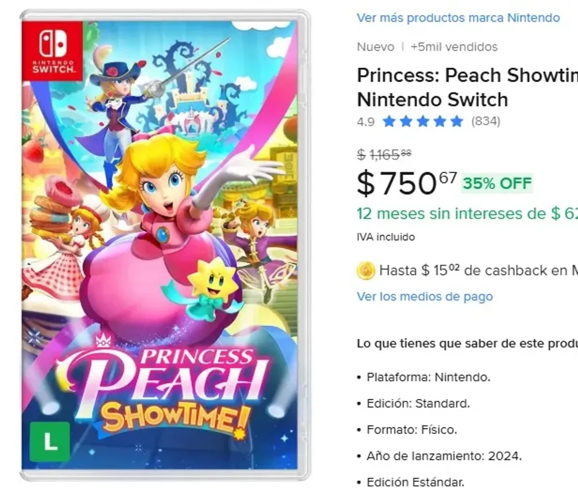
Task: Click the '+5mil vendidos' sales link
Action: point(455,47)
